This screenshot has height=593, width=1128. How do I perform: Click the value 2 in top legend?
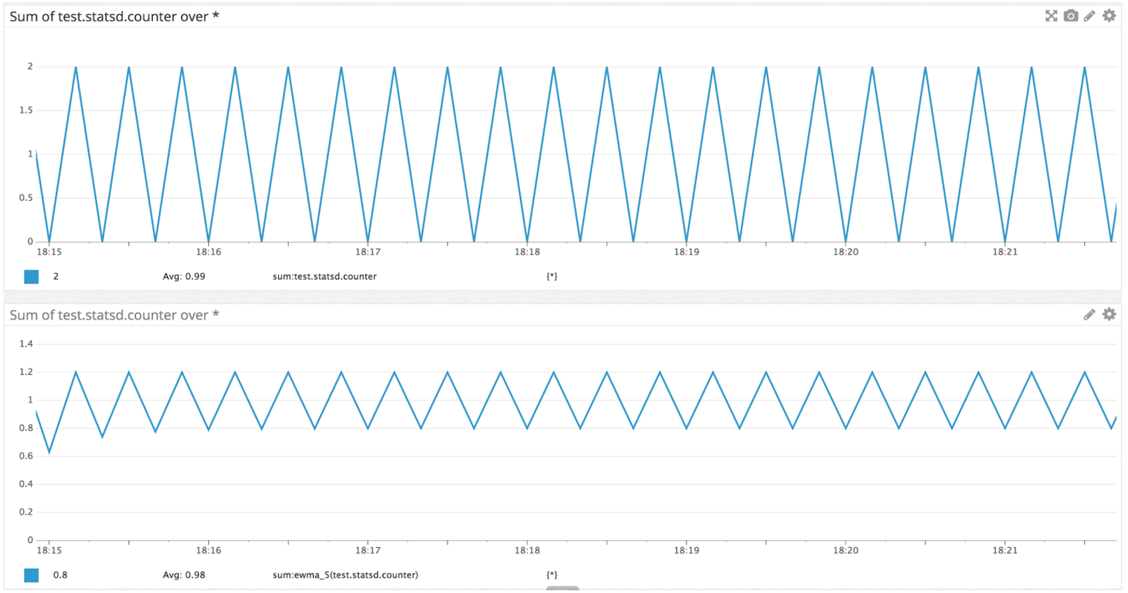pyautogui.click(x=56, y=277)
